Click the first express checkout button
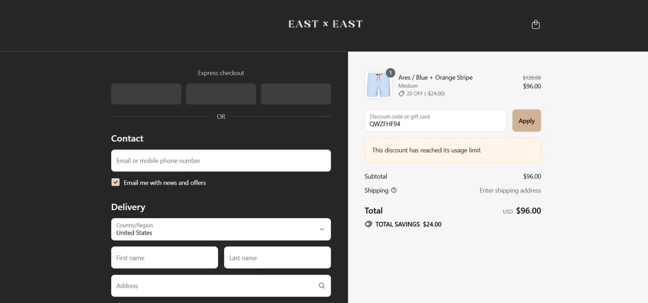This screenshot has height=303, width=648. (146, 94)
